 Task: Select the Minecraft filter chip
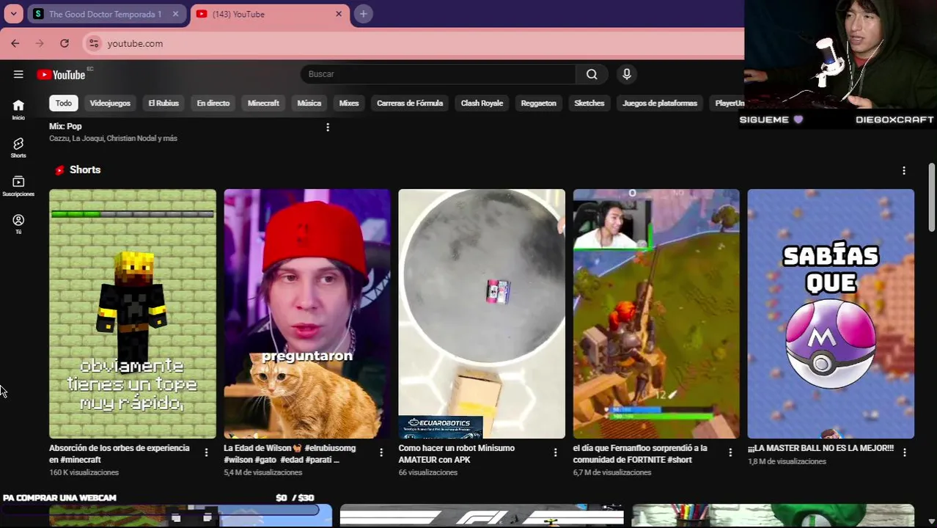tap(263, 103)
